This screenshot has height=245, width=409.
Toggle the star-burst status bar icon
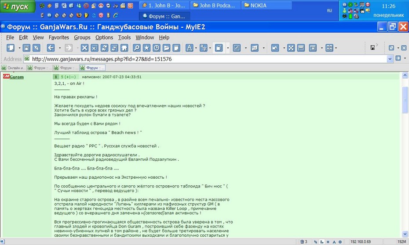coord(328,242)
